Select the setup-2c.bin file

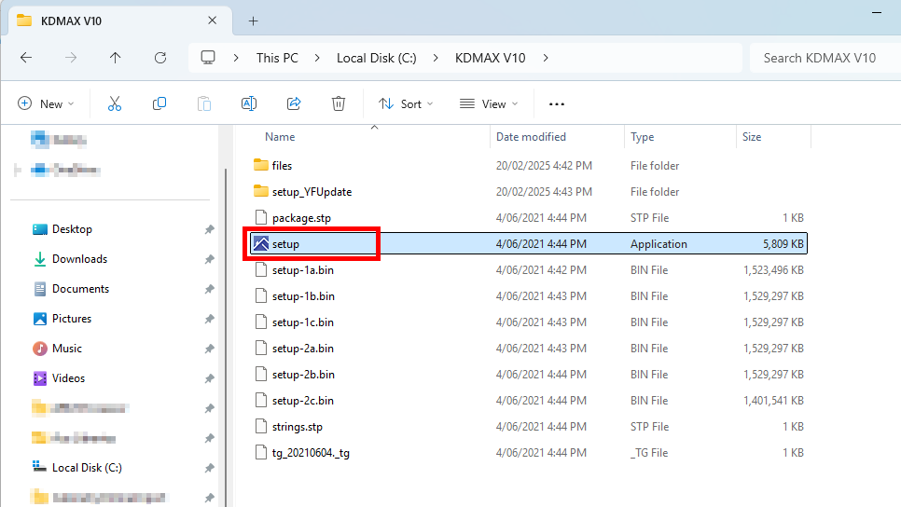pyautogui.click(x=529, y=401)
